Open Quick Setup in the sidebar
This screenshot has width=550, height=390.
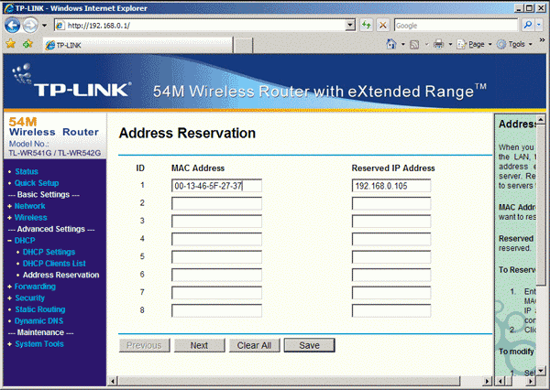(x=37, y=183)
